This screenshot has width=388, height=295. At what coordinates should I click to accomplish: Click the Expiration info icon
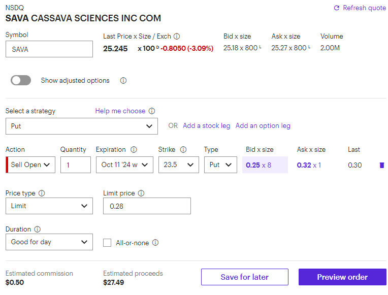pos(134,150)
